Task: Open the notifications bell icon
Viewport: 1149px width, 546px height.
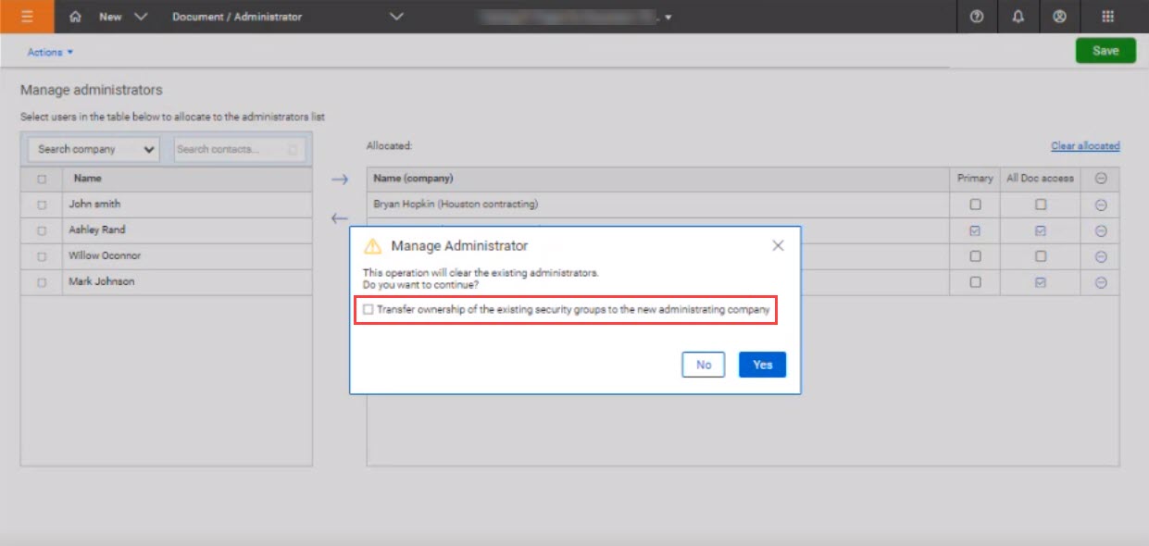Action: click(x=1018, y=17)
